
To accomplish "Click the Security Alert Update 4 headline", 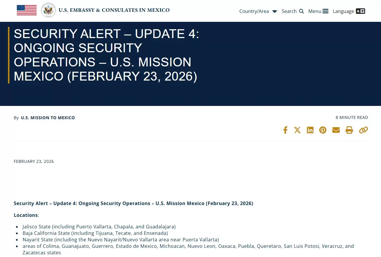I will click(x=106, y=55).
